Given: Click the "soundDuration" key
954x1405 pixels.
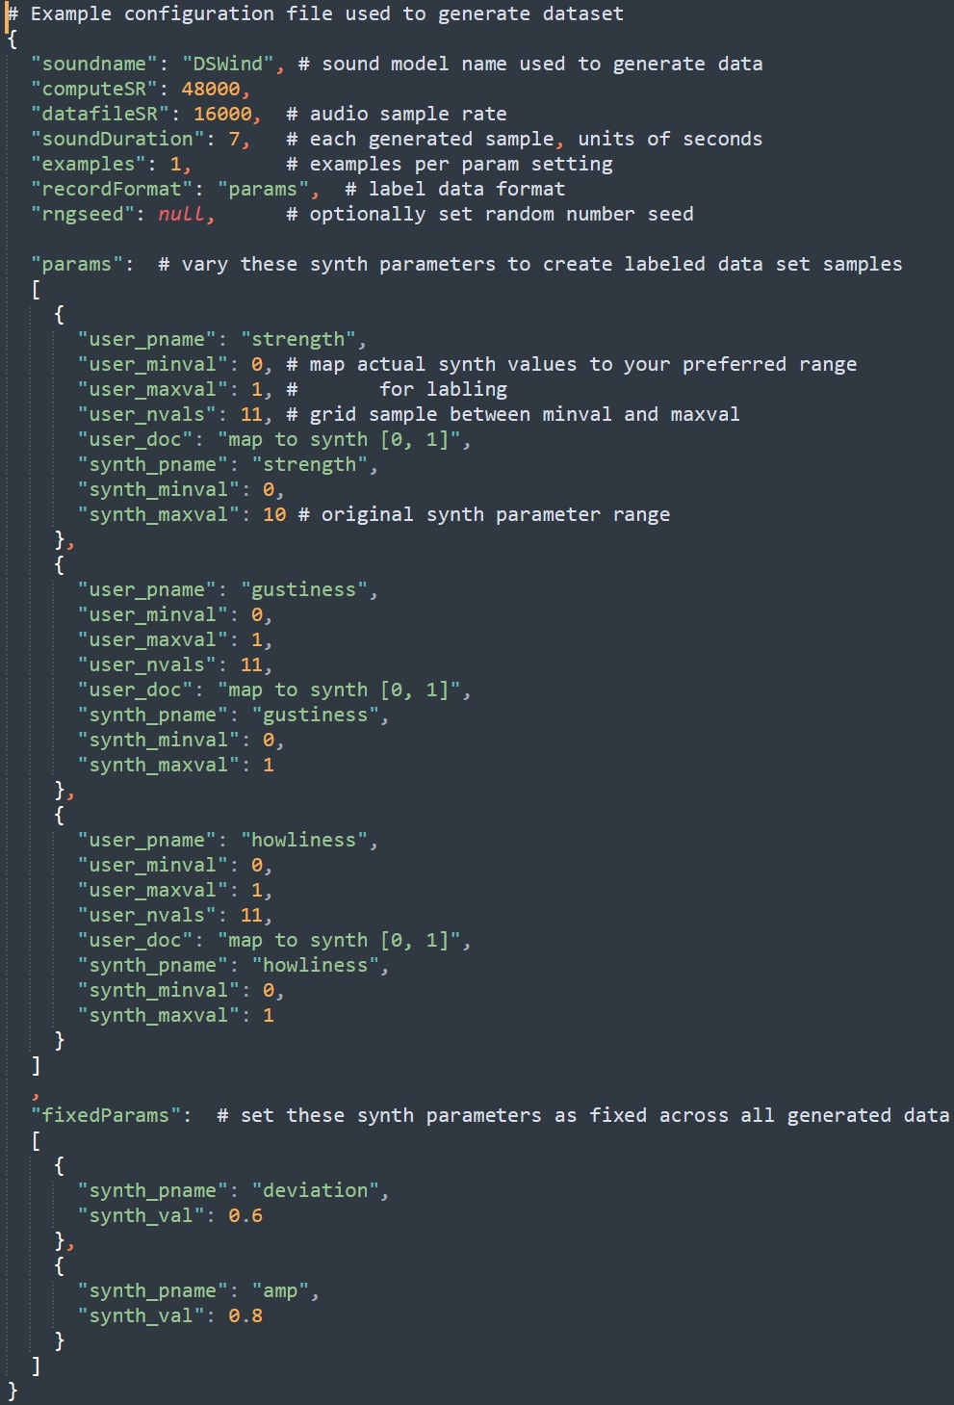Looking at the screenshot, I should 117,139.
